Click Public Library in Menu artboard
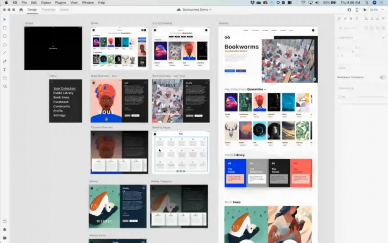This screenshot has height=243, width=388. [63, 93]
